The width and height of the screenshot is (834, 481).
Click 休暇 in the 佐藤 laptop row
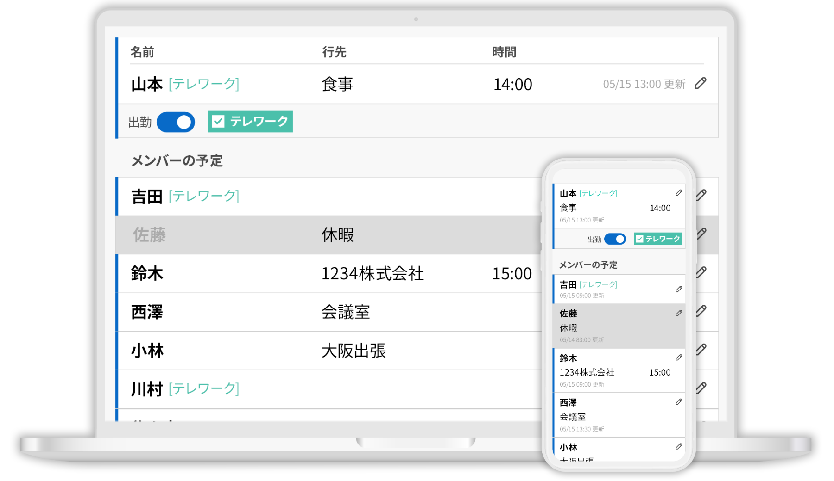click(x=337, y=235)
